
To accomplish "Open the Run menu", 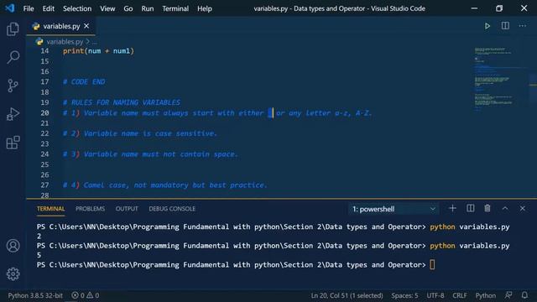I will click(148, 8).
